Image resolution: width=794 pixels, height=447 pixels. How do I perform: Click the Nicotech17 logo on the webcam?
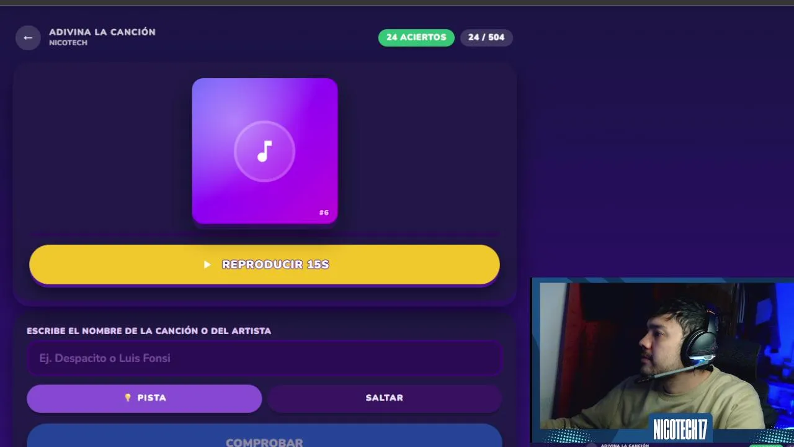tap(680, 429)
